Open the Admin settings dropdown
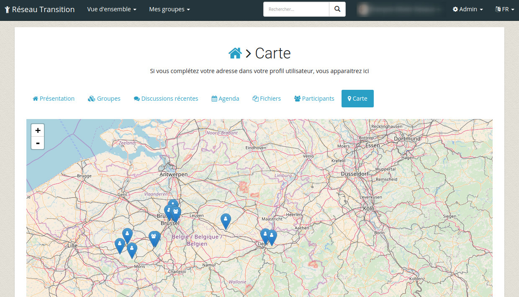 (468, 9)
